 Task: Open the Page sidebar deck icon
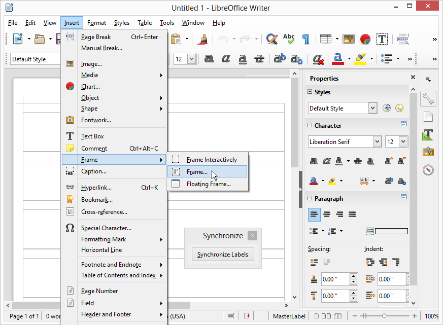(428, 116)
